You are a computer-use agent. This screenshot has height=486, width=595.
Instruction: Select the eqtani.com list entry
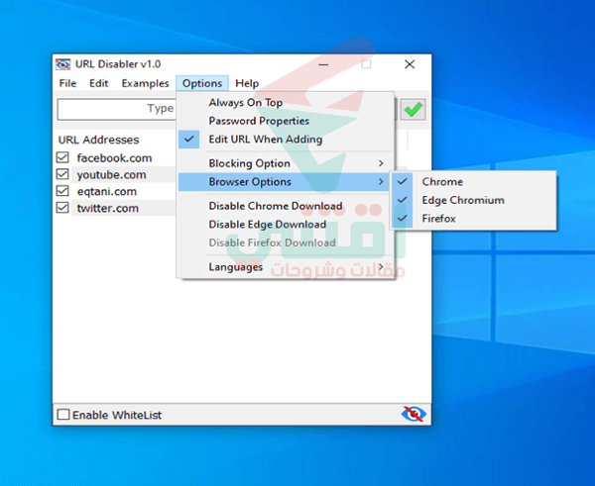point(107,191)
